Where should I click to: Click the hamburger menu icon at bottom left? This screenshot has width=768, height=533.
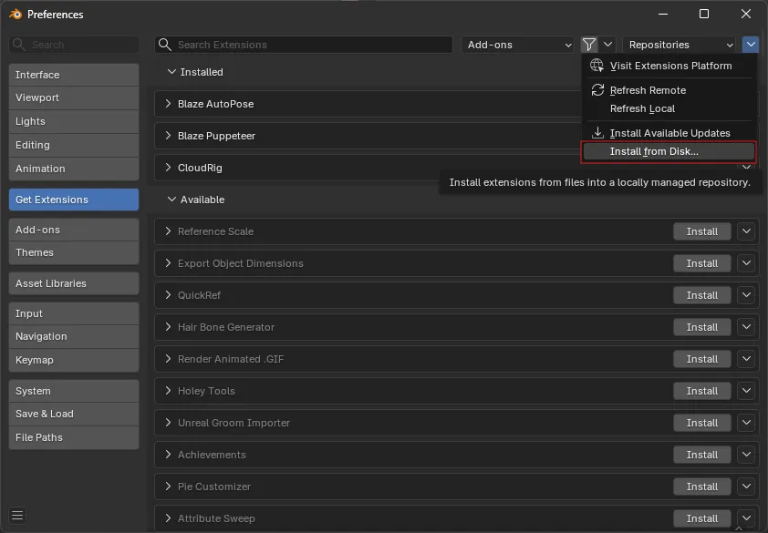click(x=17, y=515)
